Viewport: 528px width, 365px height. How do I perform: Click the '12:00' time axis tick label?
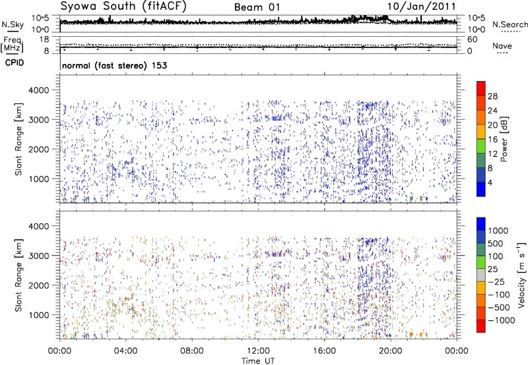click(x=258, y=351)
